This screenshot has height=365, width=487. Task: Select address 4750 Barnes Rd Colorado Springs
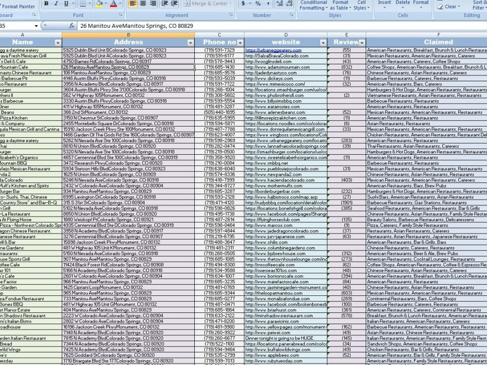[x=128, y=61]
